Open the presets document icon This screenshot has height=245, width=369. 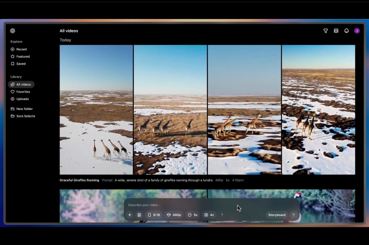tap(139, 215)
